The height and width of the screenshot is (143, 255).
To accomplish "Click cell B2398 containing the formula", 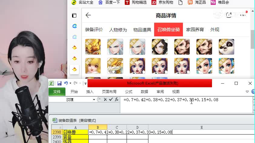I will tap(98, 132).
